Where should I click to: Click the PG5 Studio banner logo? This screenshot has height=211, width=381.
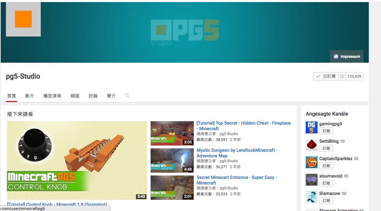[x=185, y=32]
